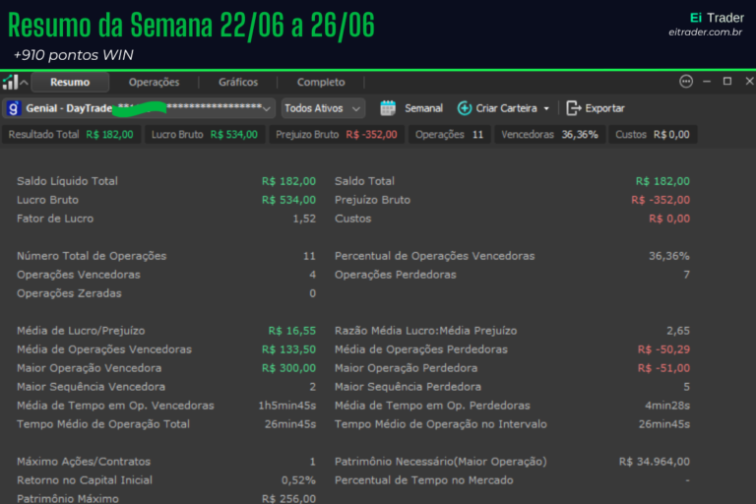Image resolution: width=756 pixels, height=504 pixels.
Task: Click the Resultado Total summary box
Action: click(x=71, y=135)
